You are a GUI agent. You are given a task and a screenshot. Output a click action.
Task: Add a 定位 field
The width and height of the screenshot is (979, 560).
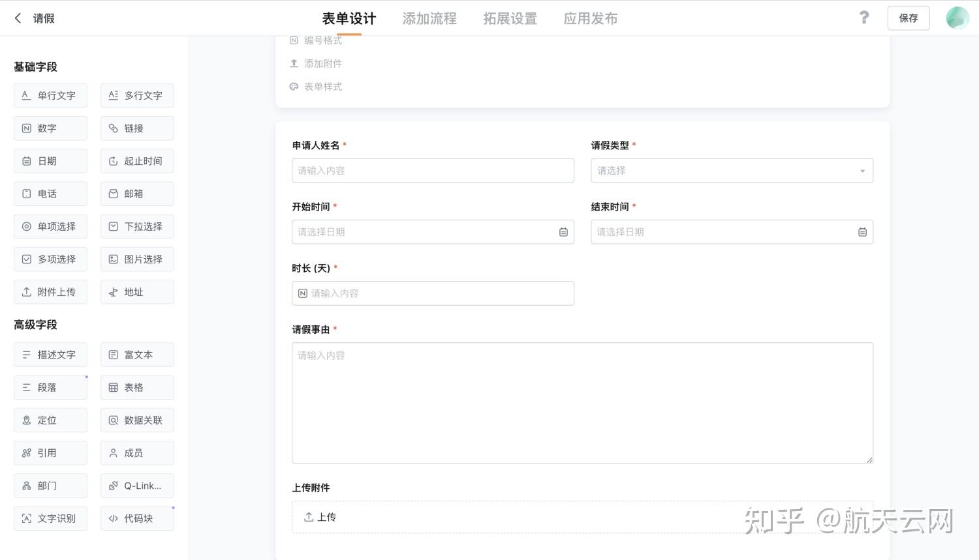click(50, 420)
